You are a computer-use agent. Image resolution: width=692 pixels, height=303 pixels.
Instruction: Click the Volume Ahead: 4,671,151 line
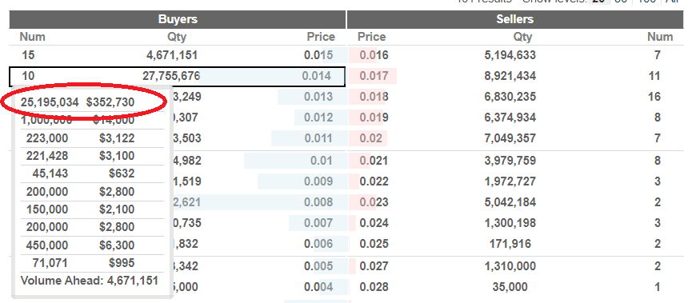click(90, 281)
